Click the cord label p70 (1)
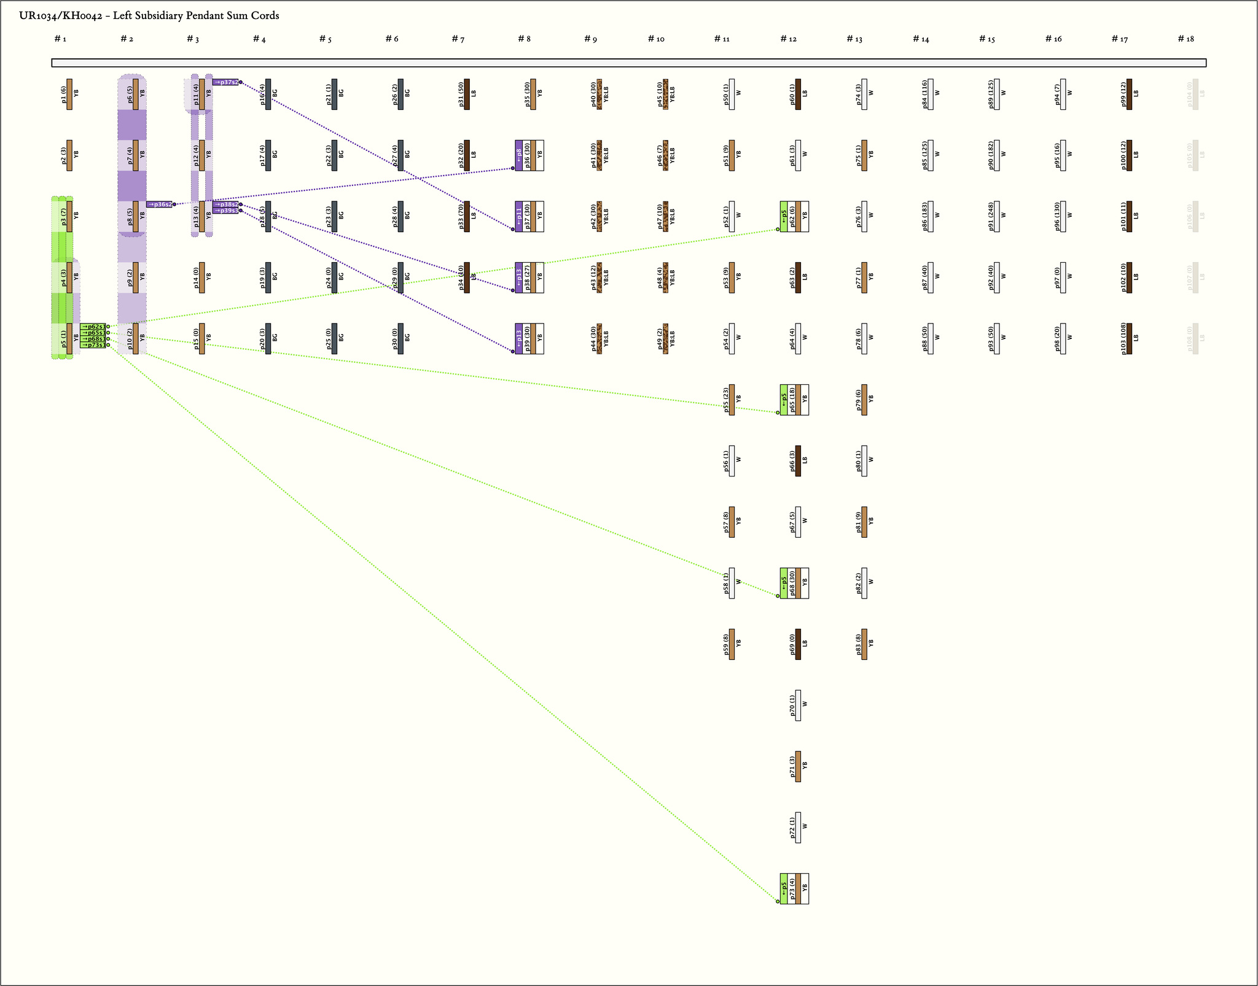 tap(792, 705)
